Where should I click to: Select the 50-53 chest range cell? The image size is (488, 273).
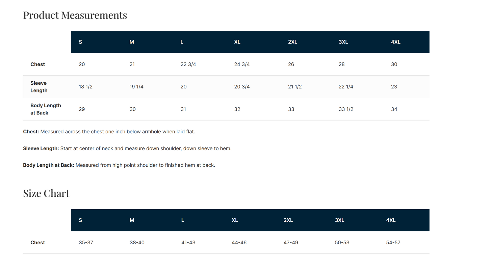342,243
